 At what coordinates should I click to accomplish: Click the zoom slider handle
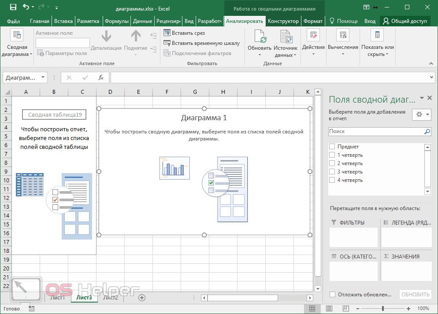[x=383, y=308]
